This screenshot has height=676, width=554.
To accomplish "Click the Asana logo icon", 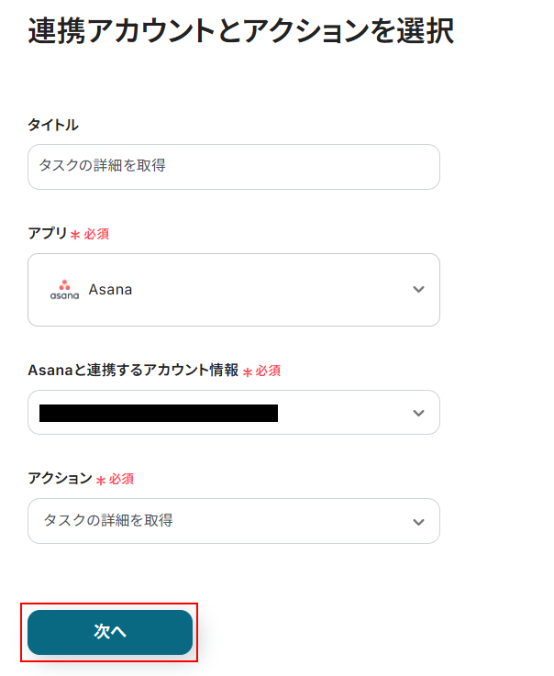I will [64, 290].
